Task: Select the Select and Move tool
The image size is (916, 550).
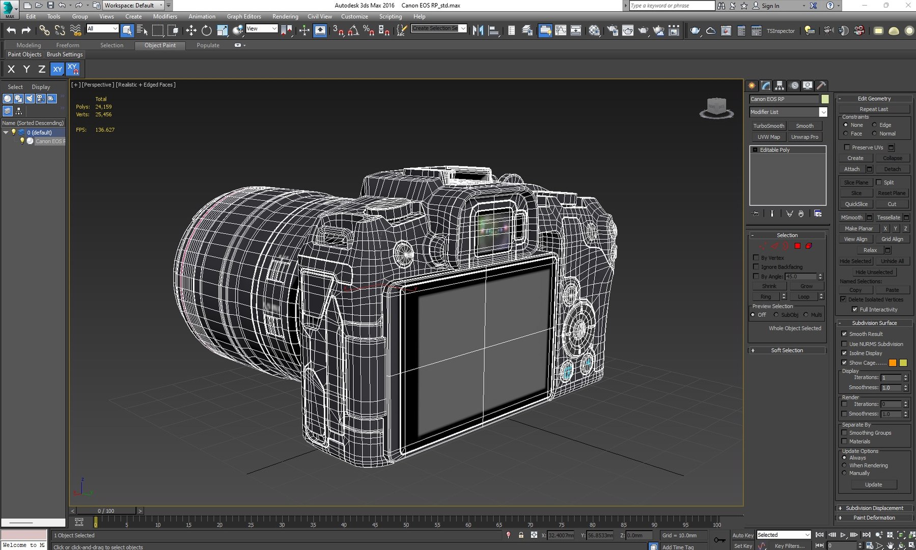Action: 191,31
